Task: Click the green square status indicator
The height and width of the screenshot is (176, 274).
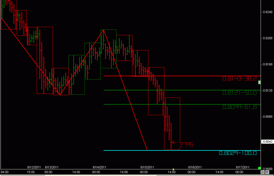Action: pyautogui.click(x=259, y=168)
